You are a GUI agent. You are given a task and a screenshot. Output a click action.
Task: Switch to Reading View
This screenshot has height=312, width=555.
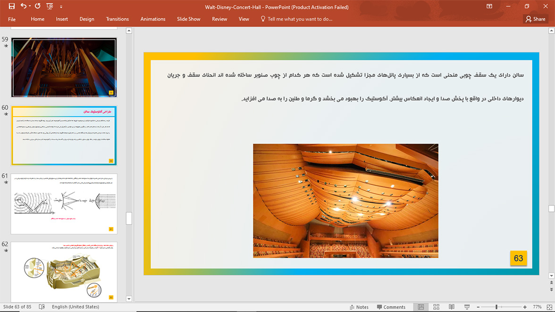pyautogui.click(x=451, y=307)
